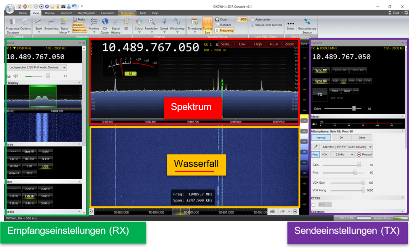Screen dimensions: 414x248
Task: Open the Memories tab
Action: tap(127, 13)
